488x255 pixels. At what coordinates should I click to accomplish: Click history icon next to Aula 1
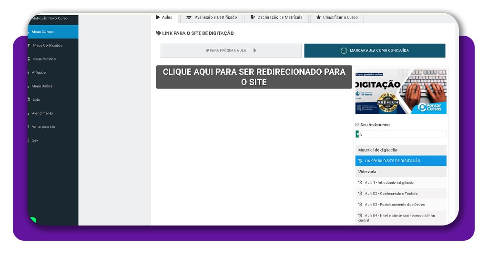pyautogui.click(x=360, y=182)
